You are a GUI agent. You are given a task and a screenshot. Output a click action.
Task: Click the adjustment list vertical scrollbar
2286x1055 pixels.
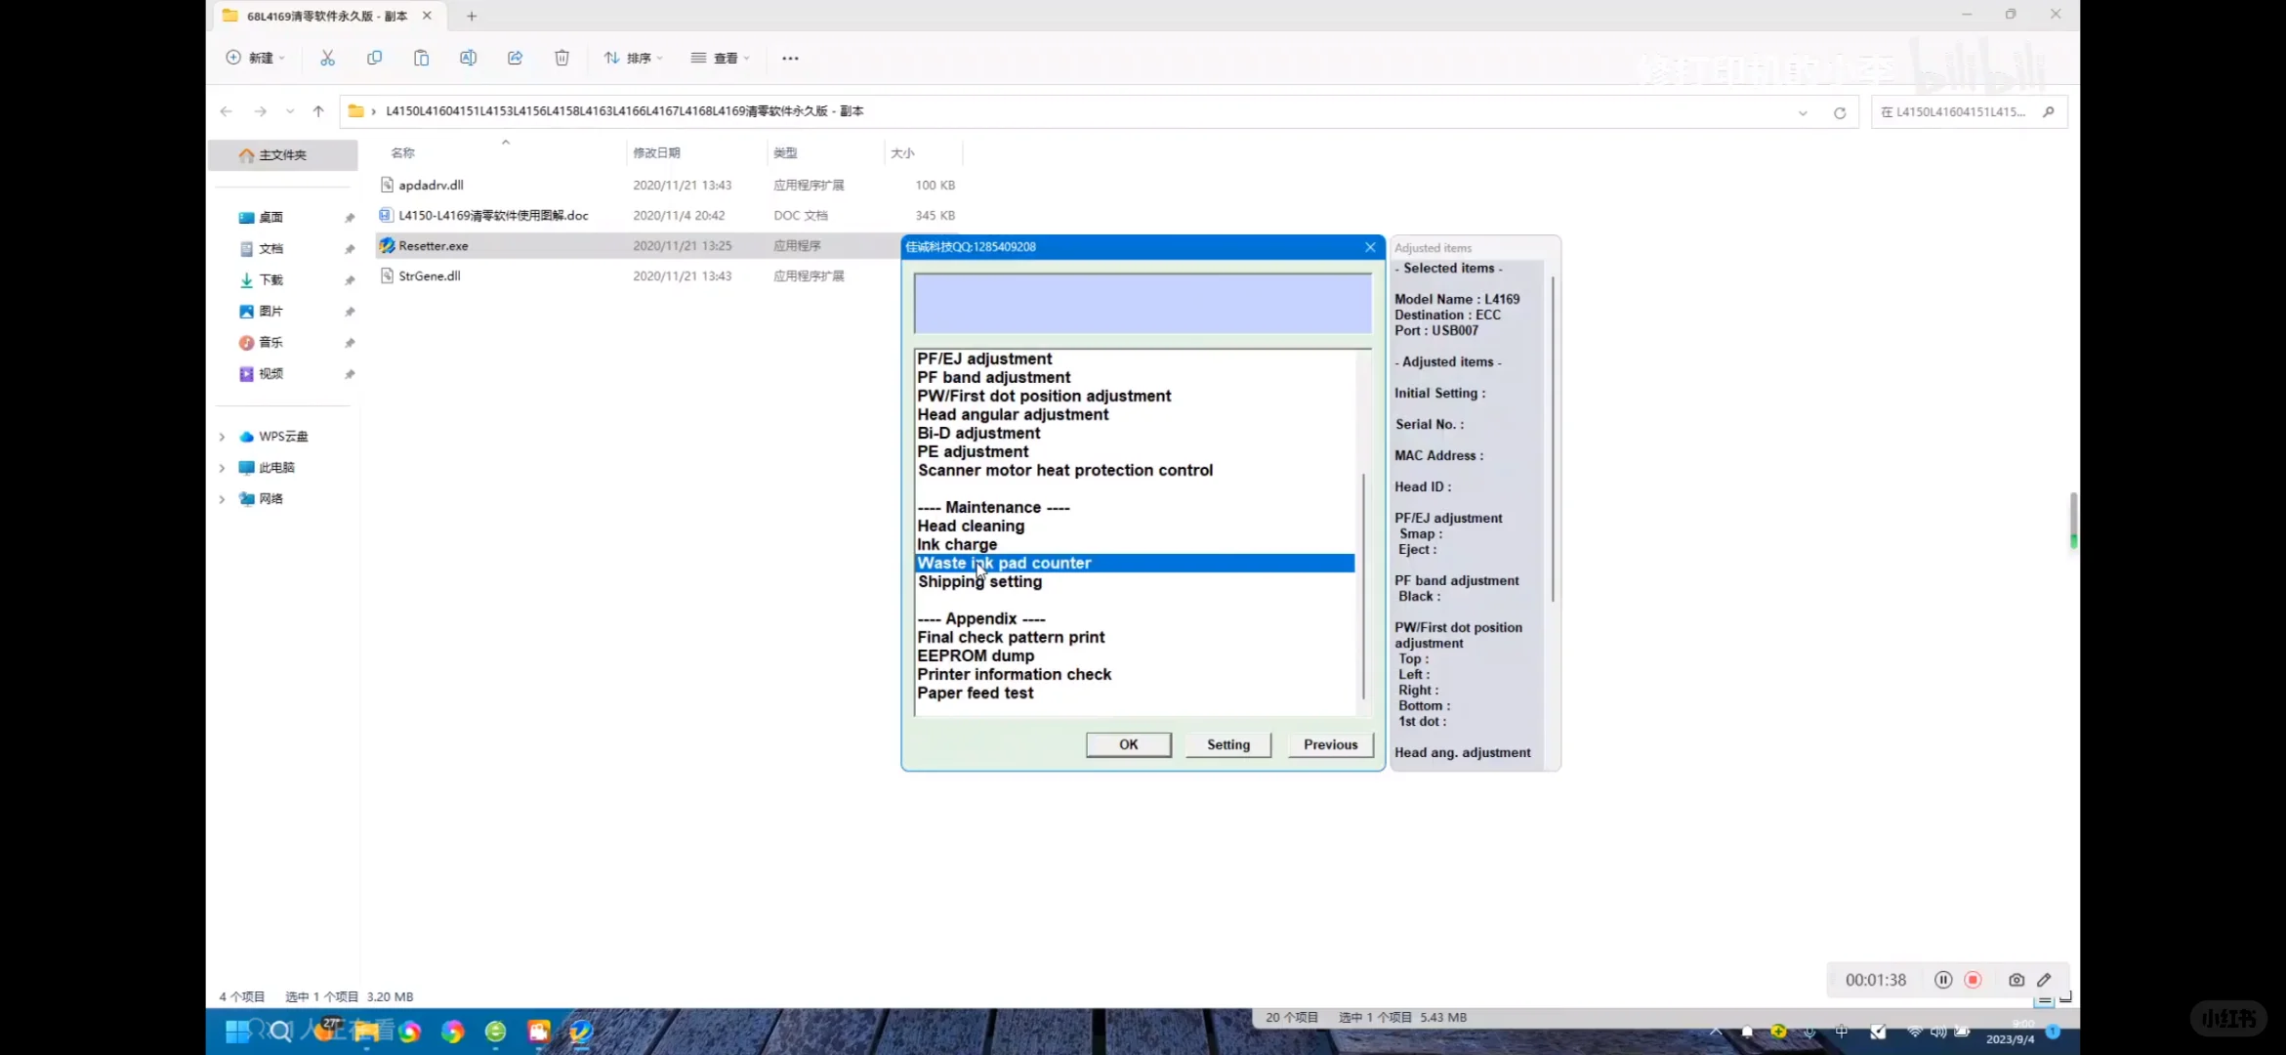(x=1363, y=586)
